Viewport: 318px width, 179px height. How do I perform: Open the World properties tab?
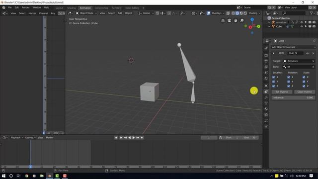pyautogui.click(x=266, y=79)
